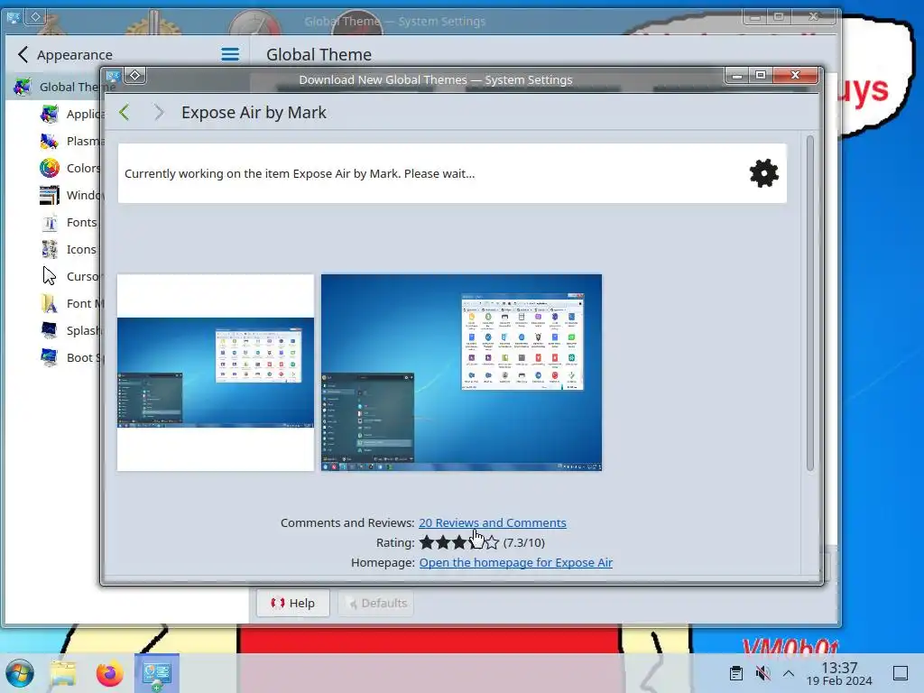Pin the System Settings main window
This screenshot has width=924, height=693.
[35, 17]
